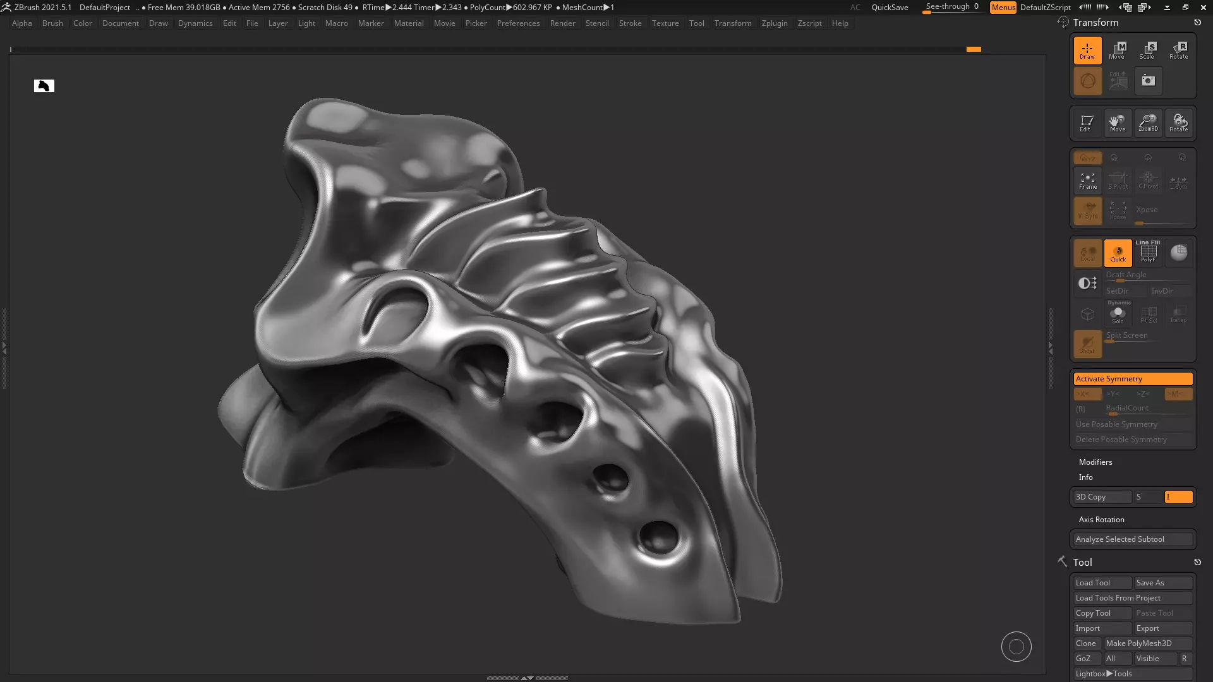Toggle the >M< mirror symmetry
1213x682 pixels.
[x=1178, y=394]
